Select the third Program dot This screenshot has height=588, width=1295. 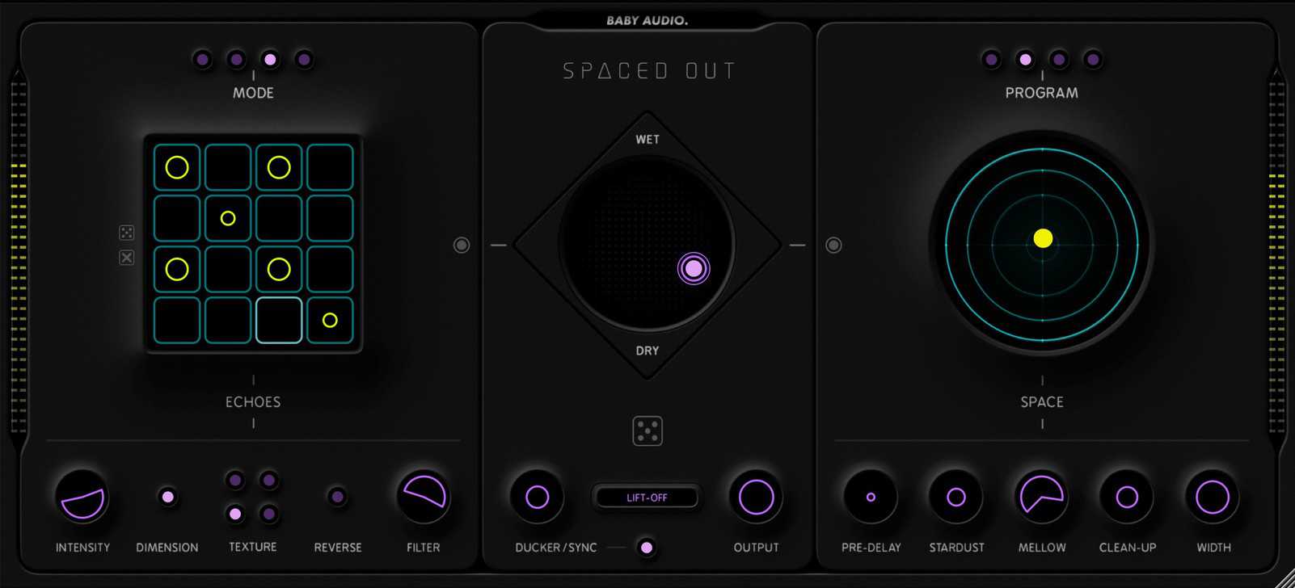(x=1059, y=59)
